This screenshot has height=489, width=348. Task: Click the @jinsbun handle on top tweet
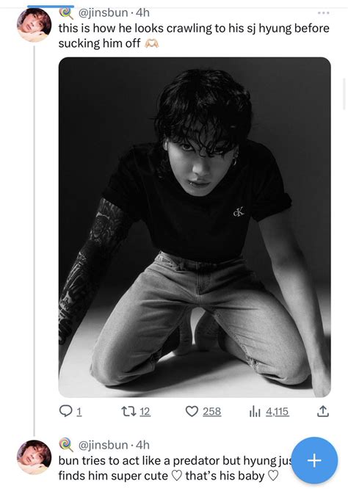click(x=102, y=12)
